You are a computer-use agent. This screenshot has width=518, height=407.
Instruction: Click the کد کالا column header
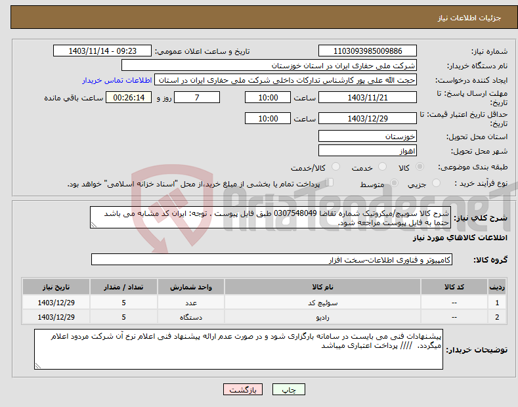454,287
